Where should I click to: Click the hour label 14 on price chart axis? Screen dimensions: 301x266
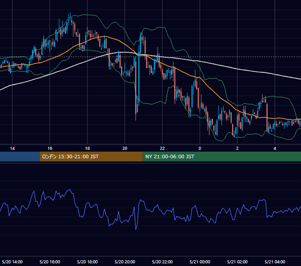pyautogui.click(x=12, y=149)
